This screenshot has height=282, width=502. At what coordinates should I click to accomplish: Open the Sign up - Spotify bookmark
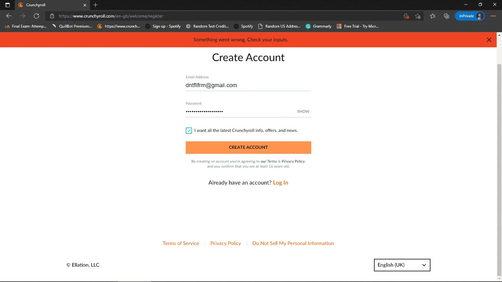[x=163, y=26]
